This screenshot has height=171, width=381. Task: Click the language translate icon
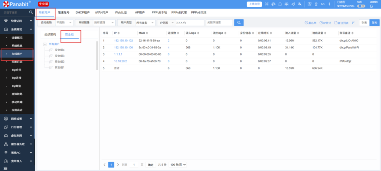[x=300, y=4]
